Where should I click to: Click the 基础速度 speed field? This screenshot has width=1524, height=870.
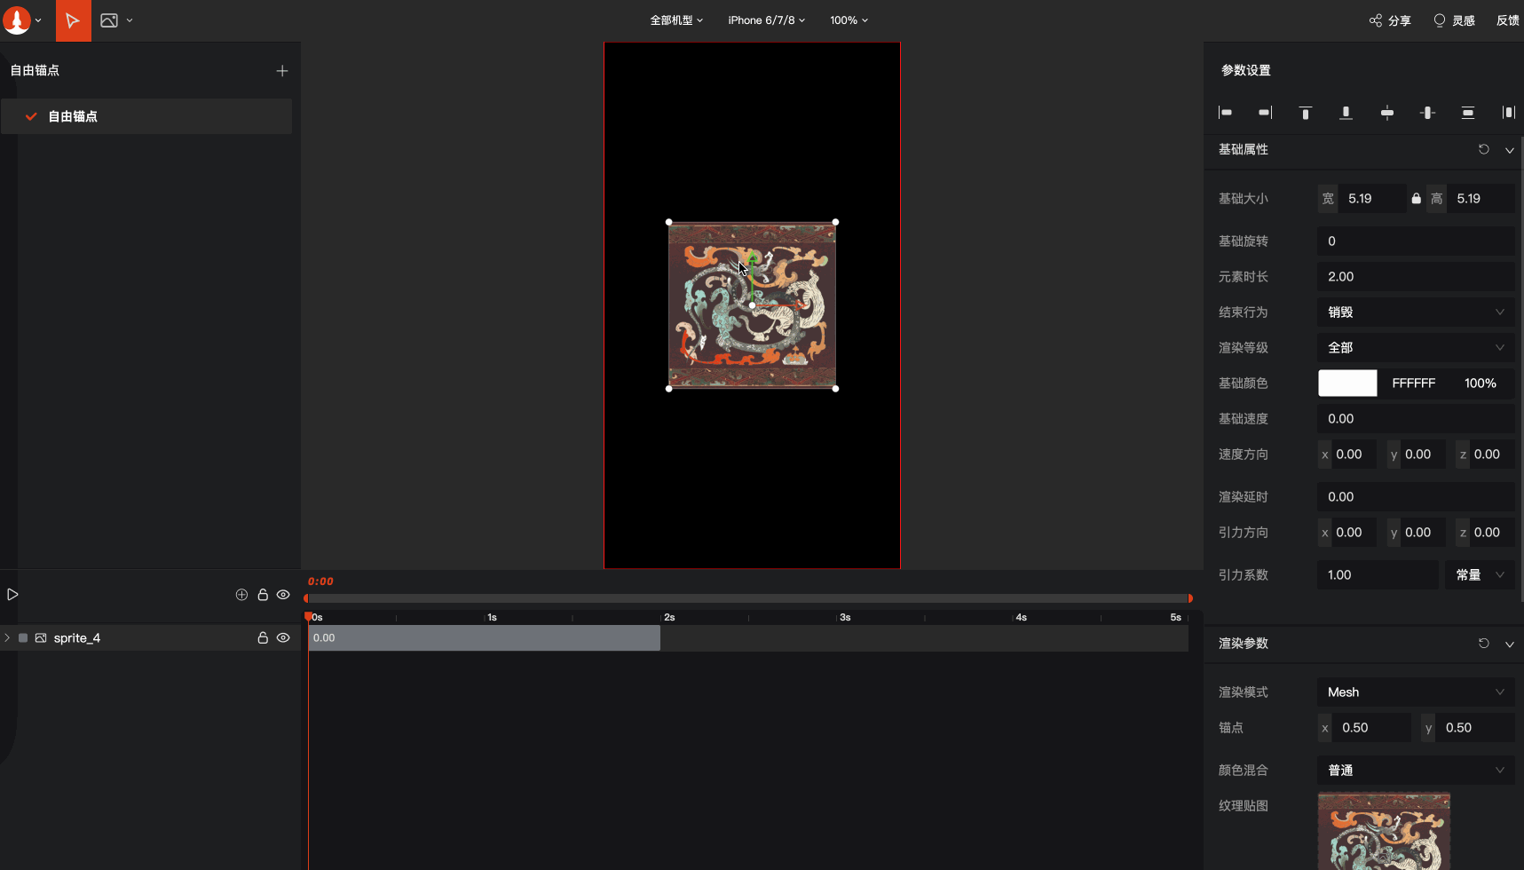1416,419
